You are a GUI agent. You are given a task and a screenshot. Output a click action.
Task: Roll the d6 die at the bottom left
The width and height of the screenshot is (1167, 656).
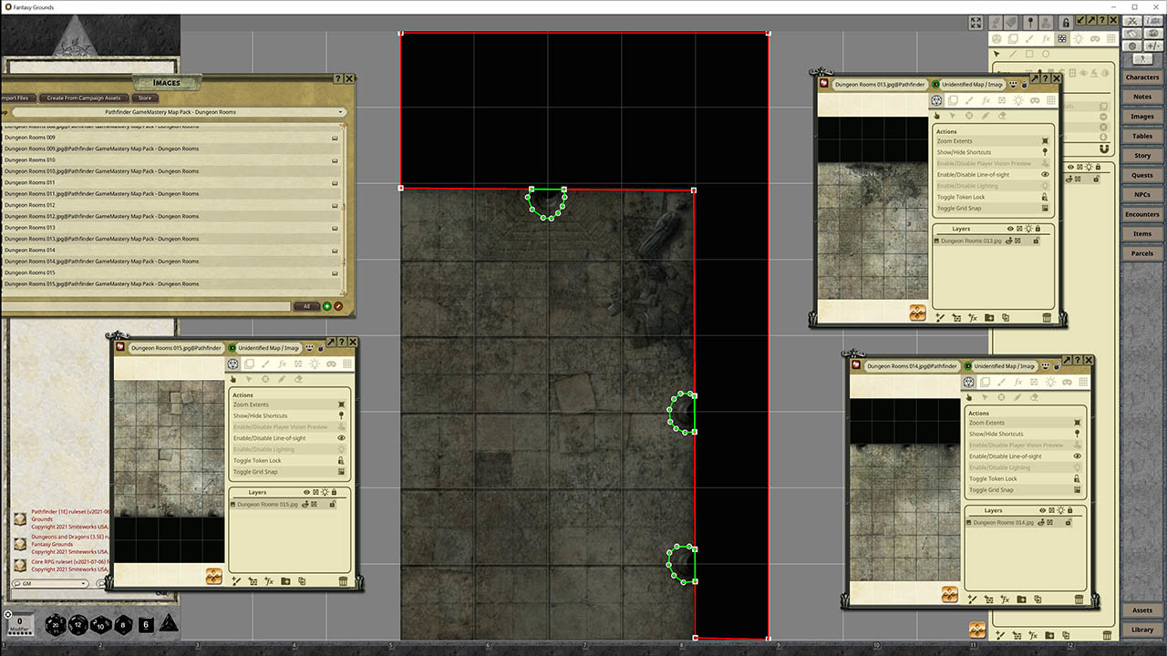(146, 625)
